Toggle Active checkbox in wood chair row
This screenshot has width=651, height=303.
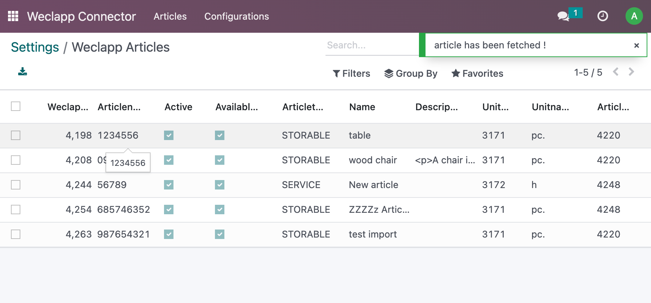[169, 160]
